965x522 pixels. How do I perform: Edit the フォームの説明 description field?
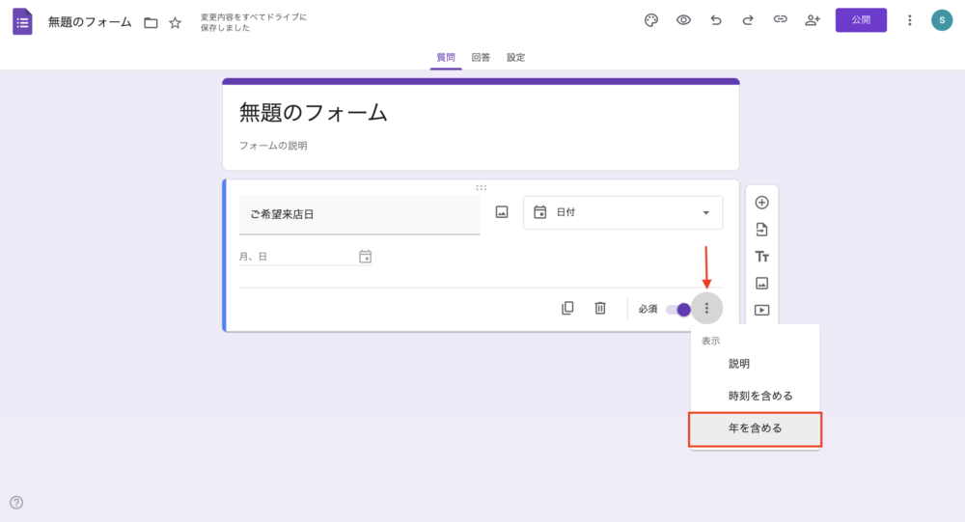click(273, 146)
